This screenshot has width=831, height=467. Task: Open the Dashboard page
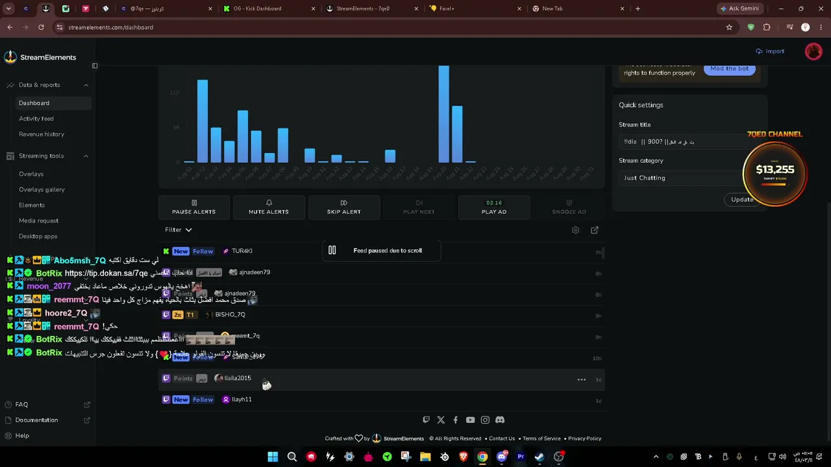pos(54,103)
